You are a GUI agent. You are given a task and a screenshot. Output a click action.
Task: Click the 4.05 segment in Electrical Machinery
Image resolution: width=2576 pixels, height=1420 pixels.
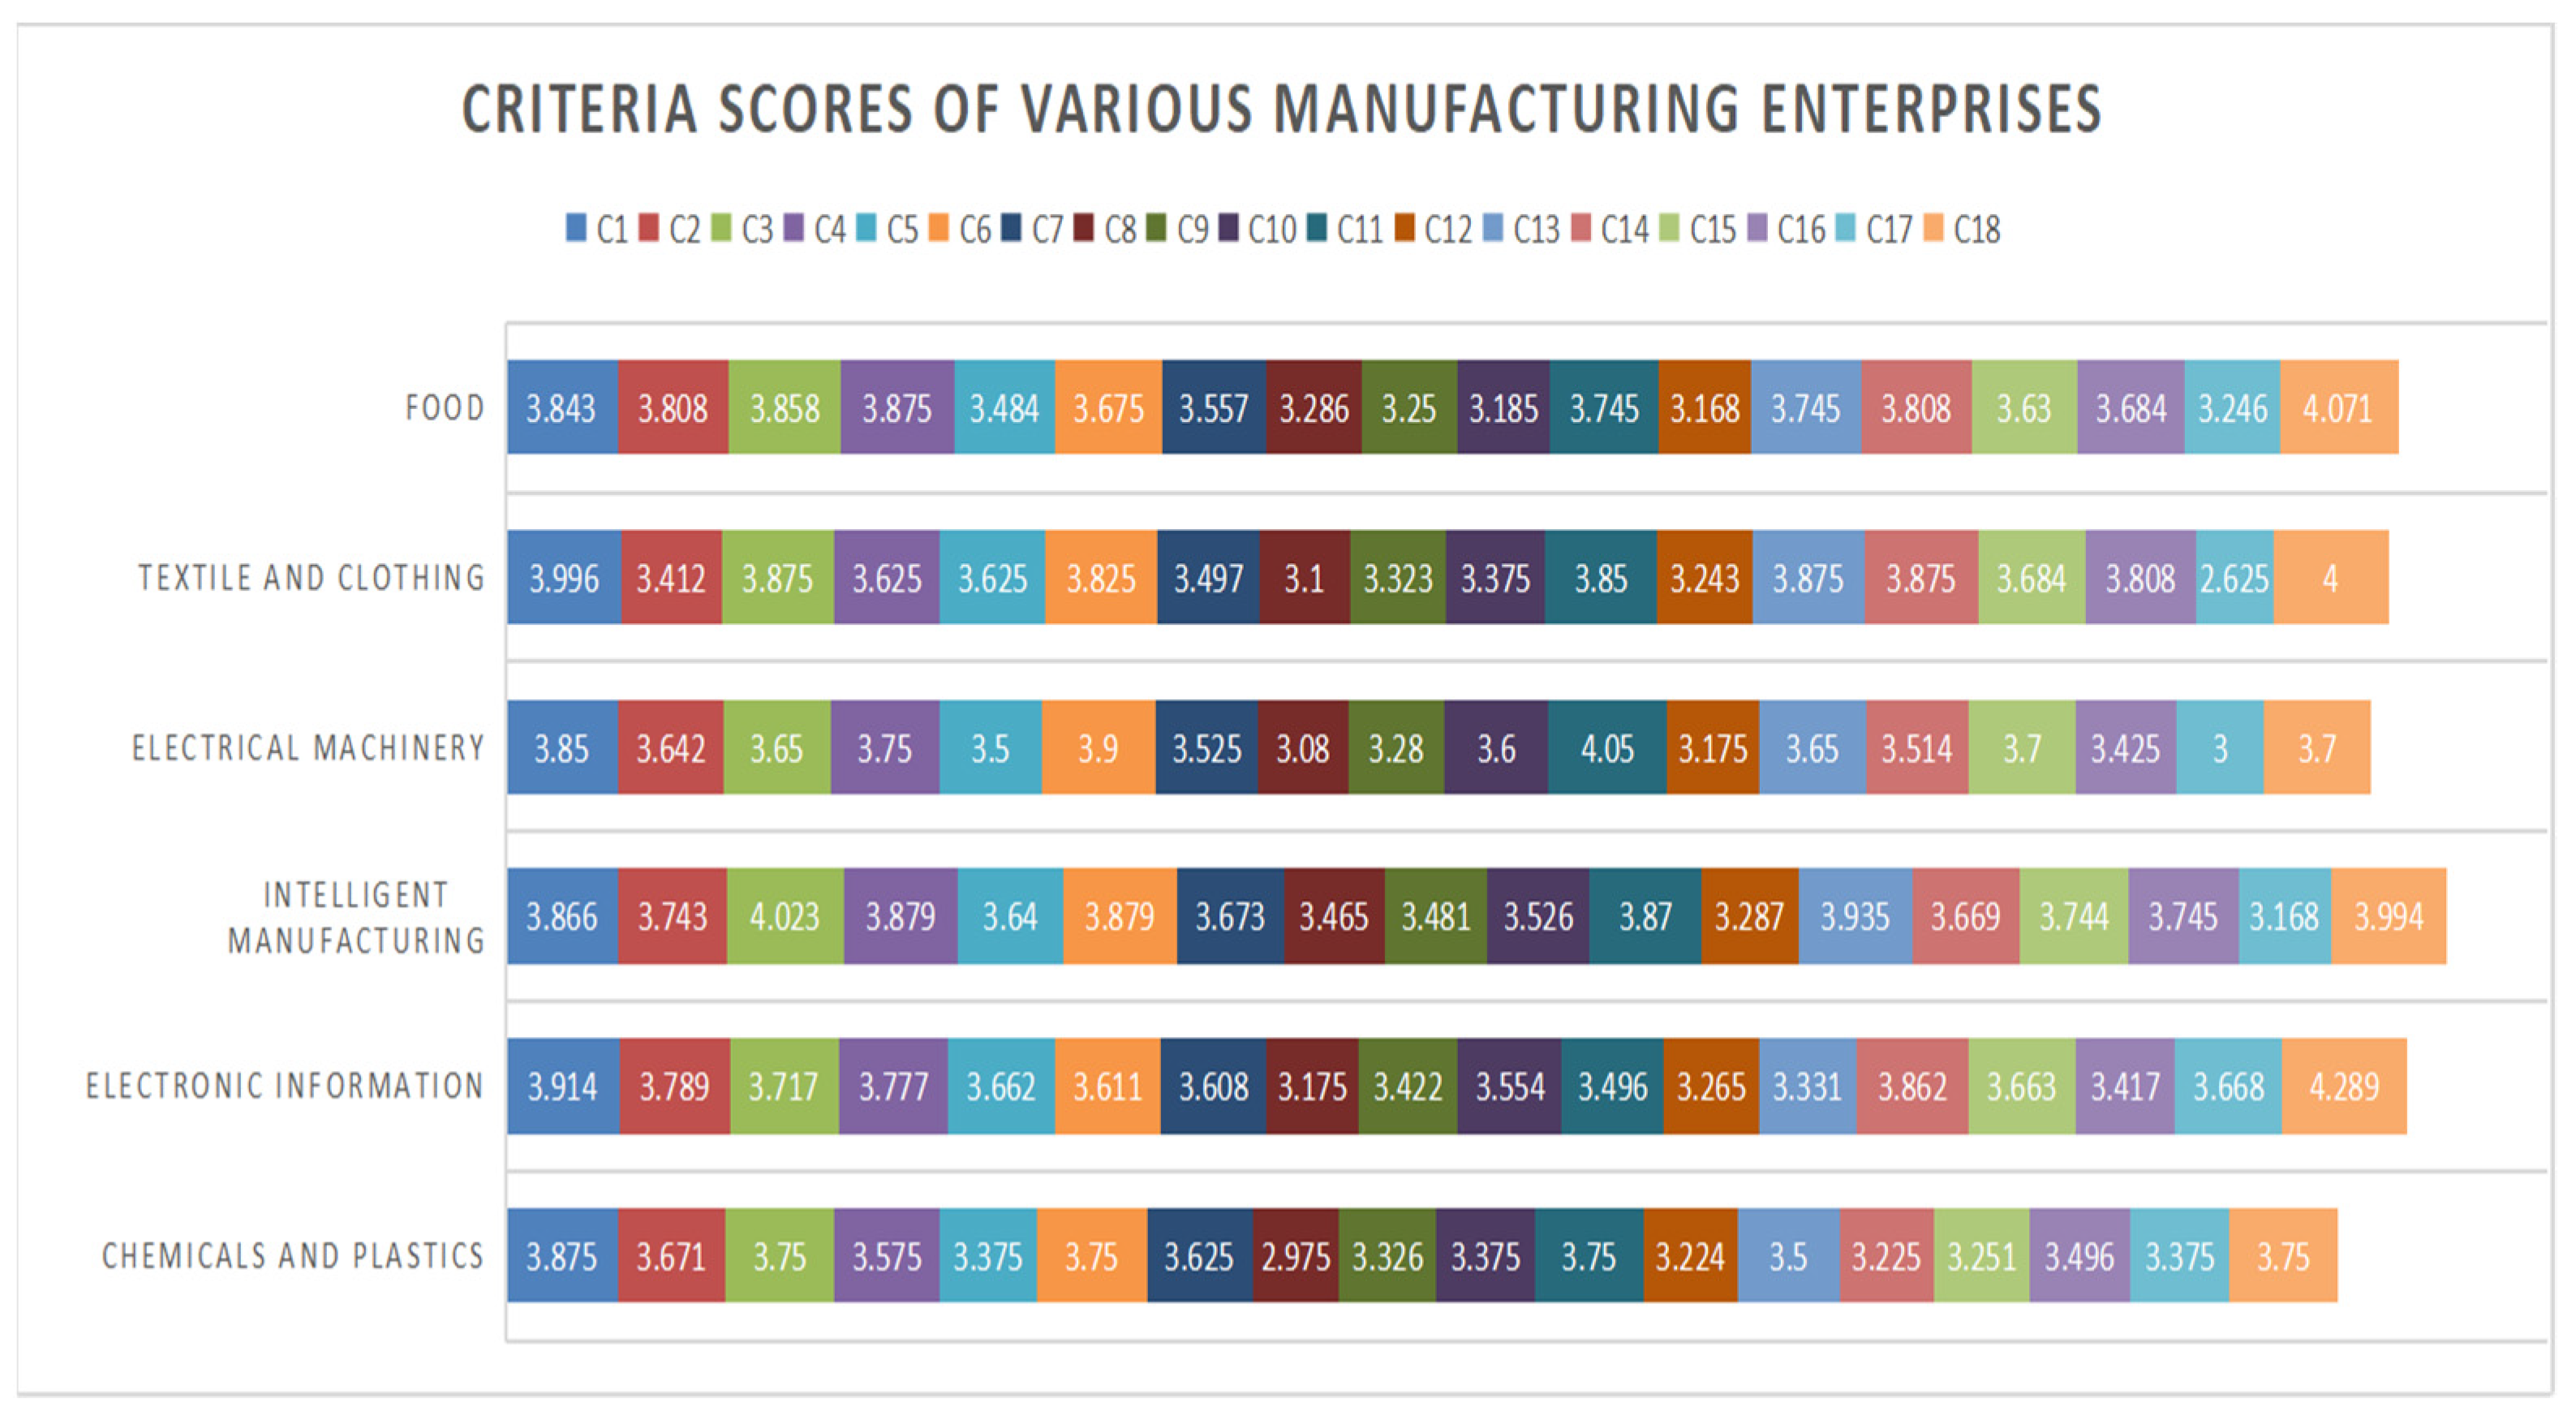pos(1607,748)
